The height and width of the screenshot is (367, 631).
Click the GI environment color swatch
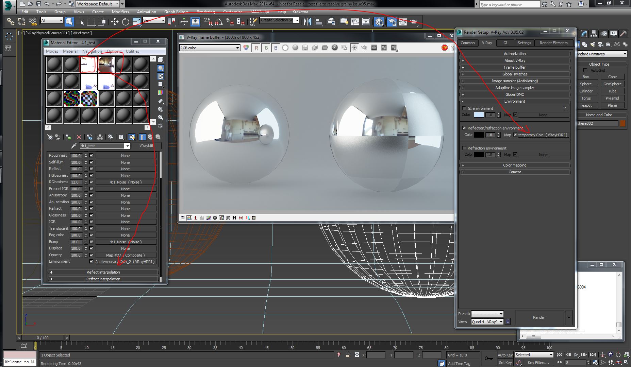[x=479, y=115]
